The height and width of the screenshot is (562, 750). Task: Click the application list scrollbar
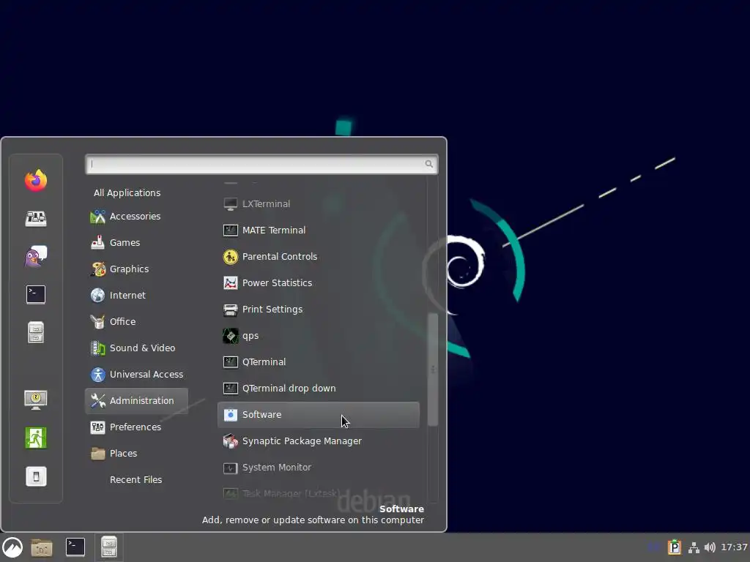433,369
